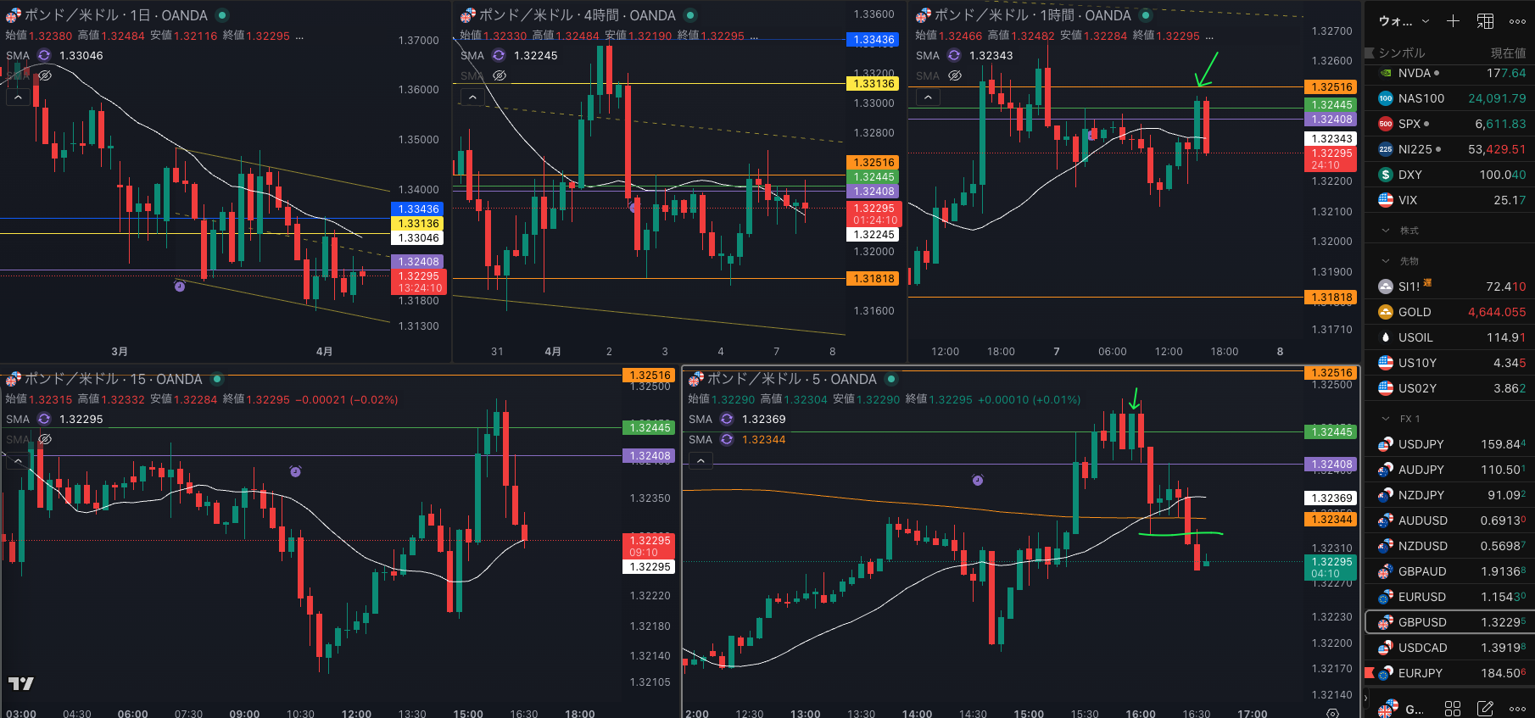Click the 15-minute chart symbol title
The width and height of the screenshot is (1535, 718).
(x=113, y=379)
